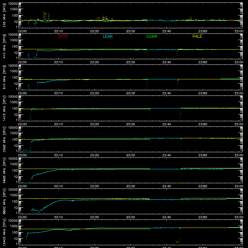The width and height of the screenshot is (248, 248).
Task: Click the green SGMR station label
Action: click(x=152, y=36)
